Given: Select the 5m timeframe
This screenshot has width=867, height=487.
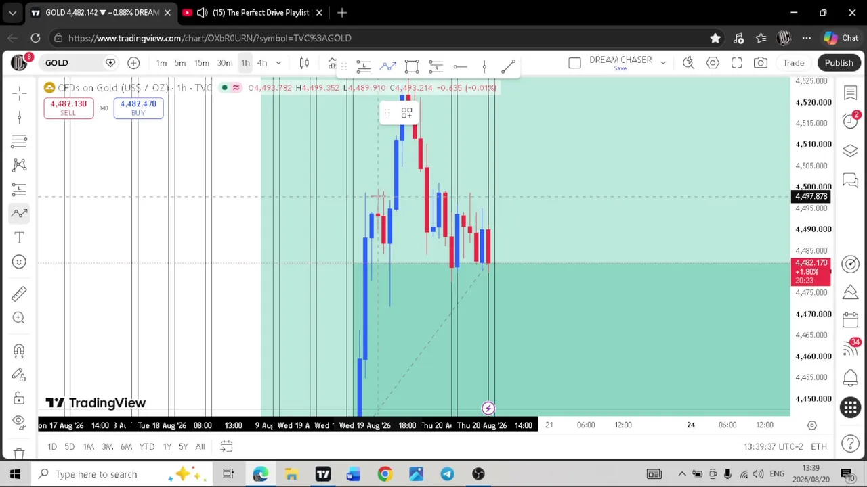Looking at the screenshot, I should tap(180, 63).
